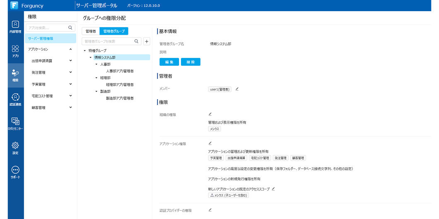The image size is (439, 219).
Task: Click the user1(管理者) member tag
Action: click(220, 89)
